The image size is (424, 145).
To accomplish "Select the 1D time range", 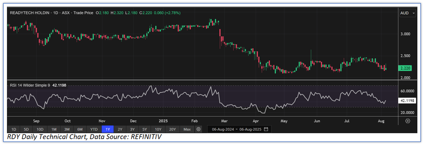I will 13,129.
